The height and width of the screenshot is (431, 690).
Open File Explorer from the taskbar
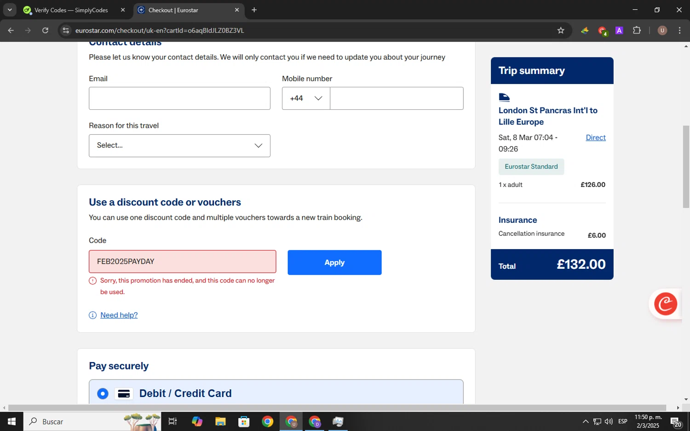pyautogui.click(x=220, y=421)
